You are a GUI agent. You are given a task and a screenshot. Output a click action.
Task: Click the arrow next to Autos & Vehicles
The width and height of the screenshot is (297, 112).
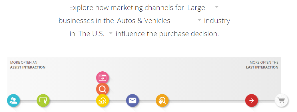(x=199, y=20)
